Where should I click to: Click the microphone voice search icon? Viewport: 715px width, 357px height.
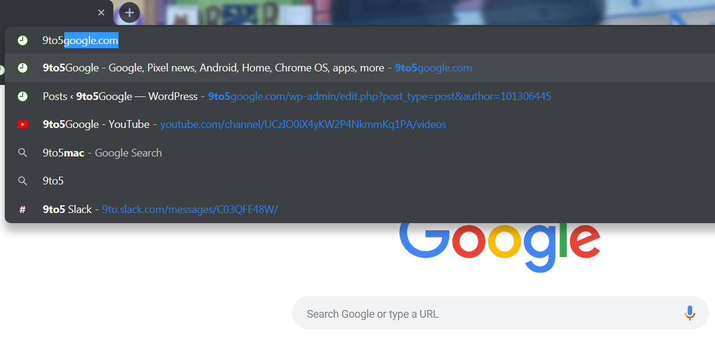(689, 314)
